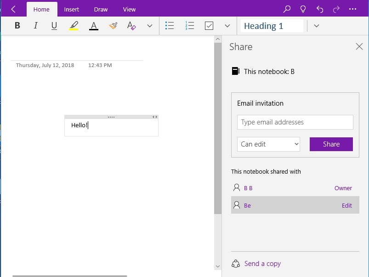The height and width of the screenshot is (277, 369).
Task: Toggle underline formatting
Action: pyautogui.click(x=54, y=25)
